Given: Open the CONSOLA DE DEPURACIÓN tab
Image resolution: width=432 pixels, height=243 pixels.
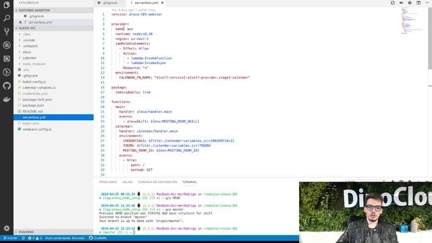Looking at the screenshot, I should click(x=157, y=182).
